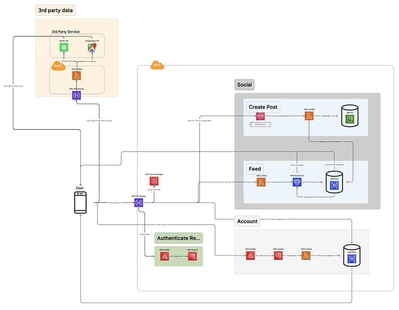Click AWS Amplify icon in Authenticate box

point(165,256)
